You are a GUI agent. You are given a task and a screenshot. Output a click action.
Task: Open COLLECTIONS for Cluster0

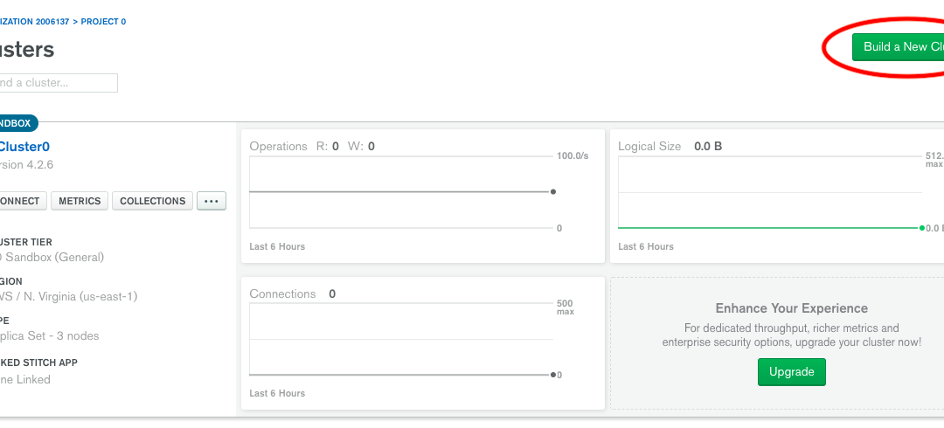(x=152, y=201)
